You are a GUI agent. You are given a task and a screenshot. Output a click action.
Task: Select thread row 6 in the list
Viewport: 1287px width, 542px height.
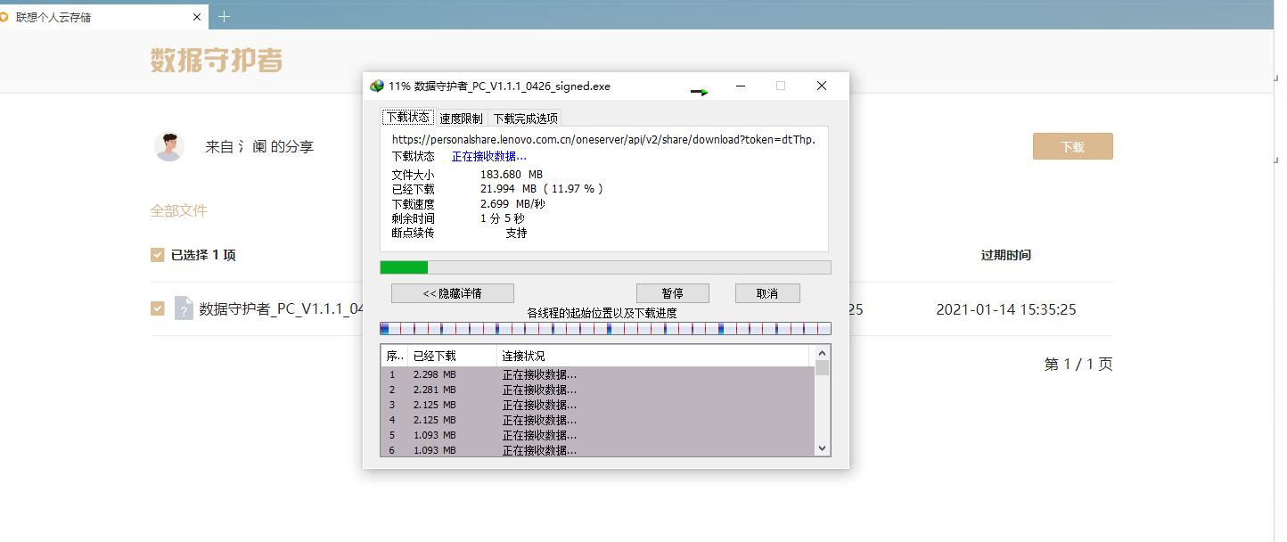[598, 449]
